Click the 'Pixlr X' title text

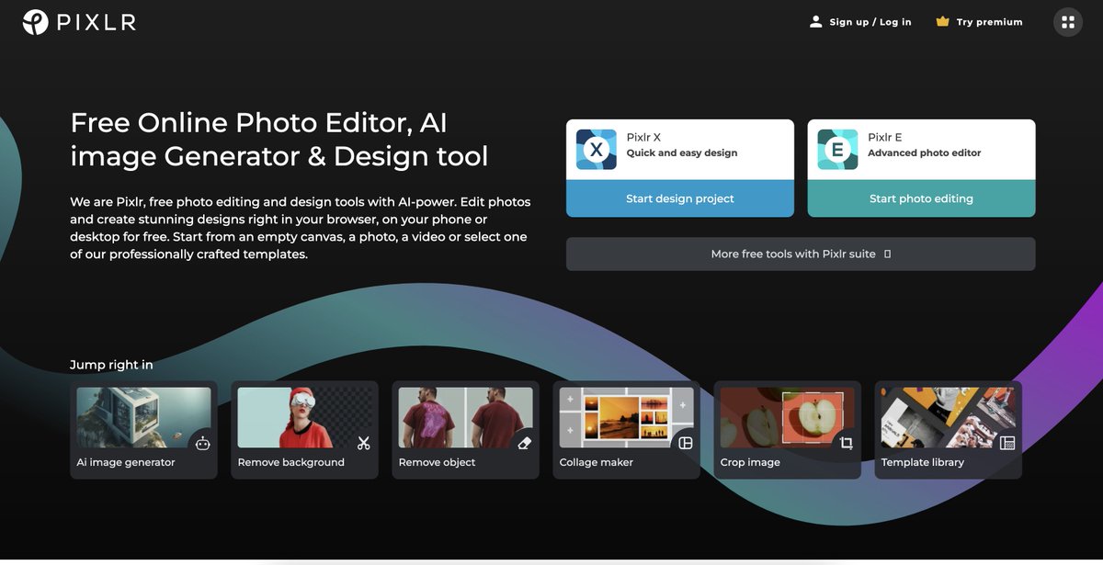pos(643,138)
